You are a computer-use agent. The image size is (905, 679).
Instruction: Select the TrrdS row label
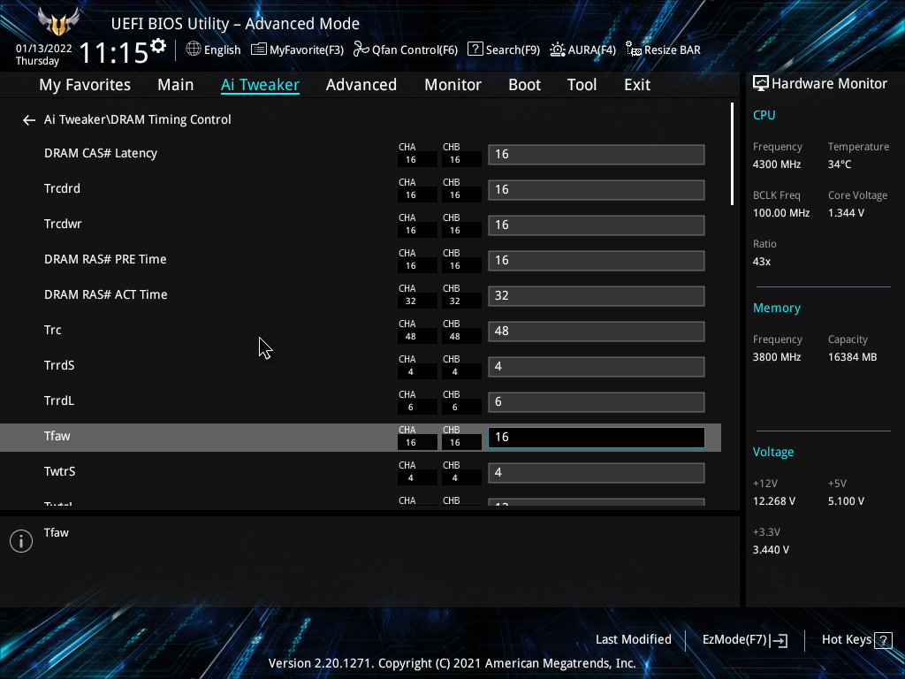tap(59, 365)
